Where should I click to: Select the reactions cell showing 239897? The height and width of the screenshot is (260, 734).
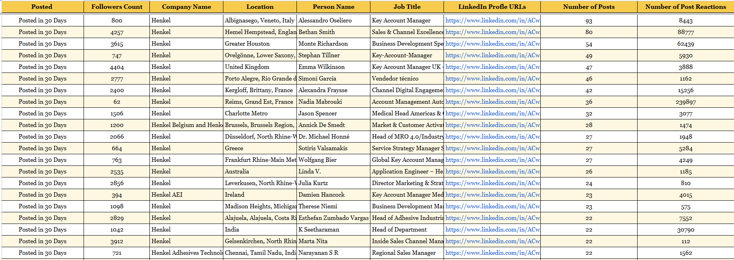pos(685,102)
